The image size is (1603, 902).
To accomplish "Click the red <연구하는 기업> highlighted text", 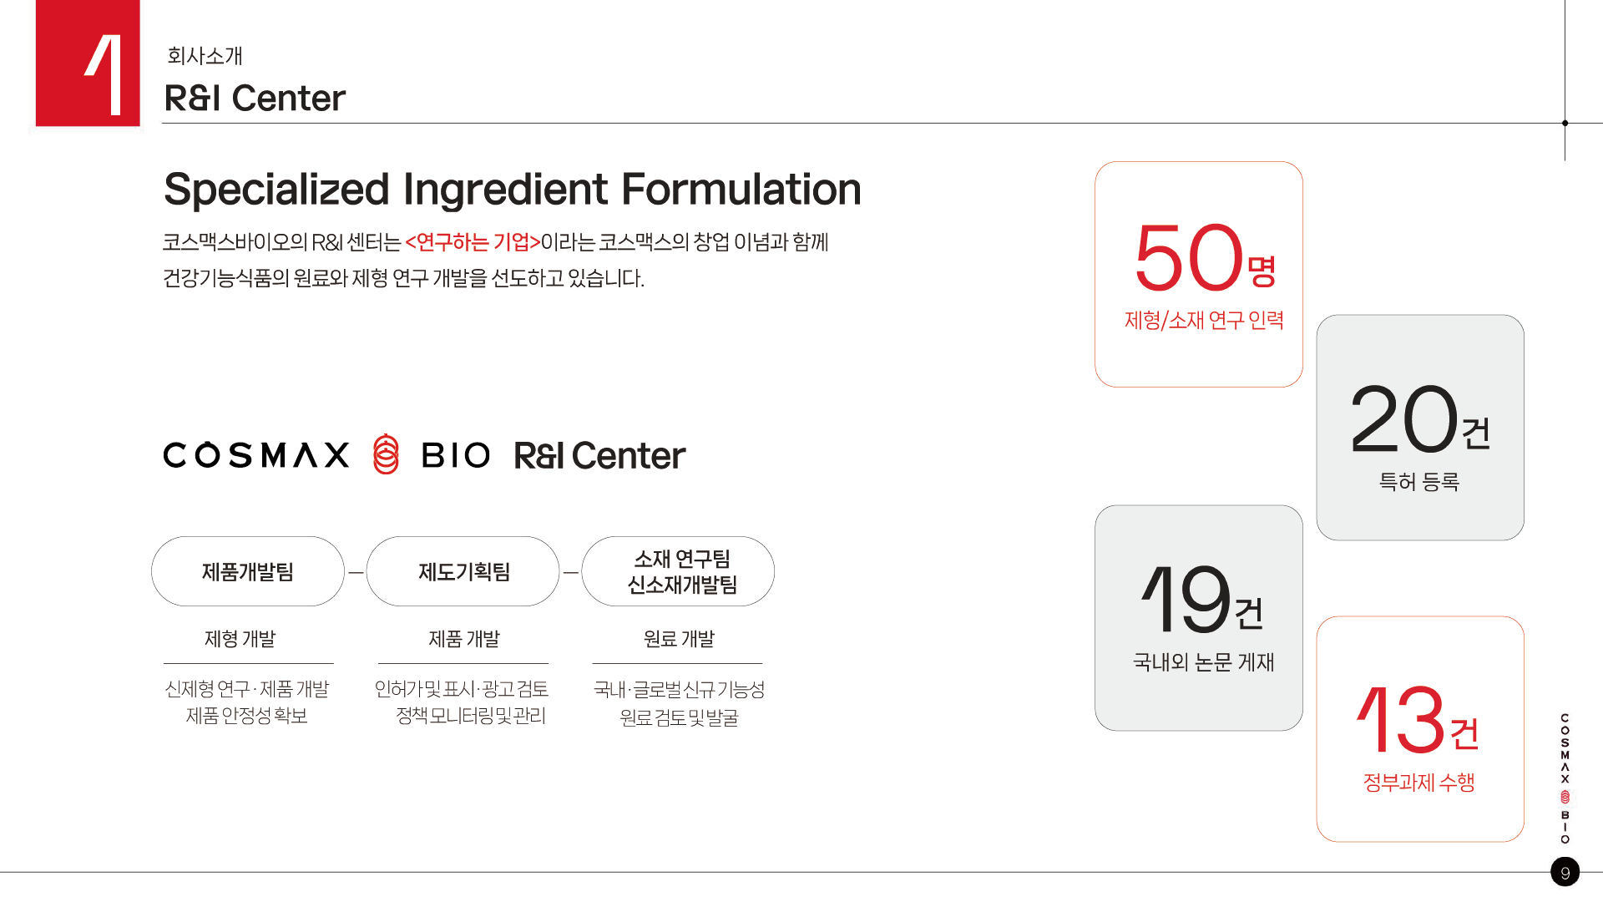I will tap(473, 242).
